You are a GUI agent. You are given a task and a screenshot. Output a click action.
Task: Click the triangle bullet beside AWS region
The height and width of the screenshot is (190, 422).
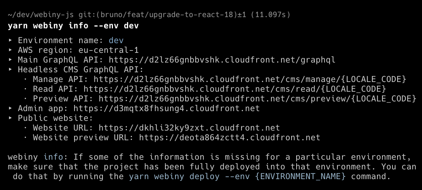pos(10,50)
